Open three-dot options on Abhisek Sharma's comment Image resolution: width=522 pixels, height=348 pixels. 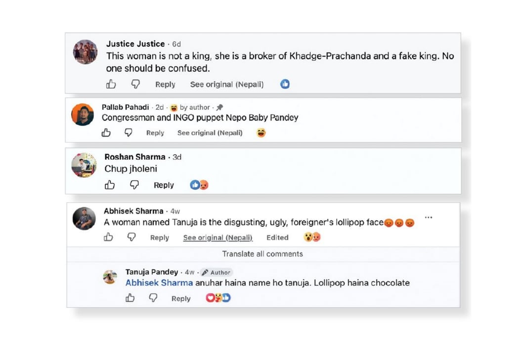tap(429, 217)
